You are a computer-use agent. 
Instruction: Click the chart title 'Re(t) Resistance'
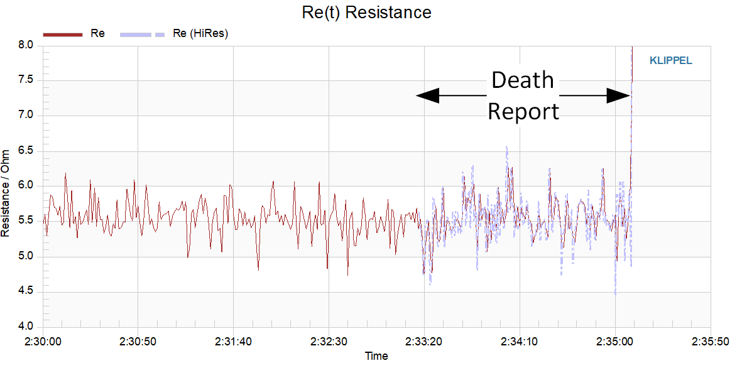pos(376,12)
